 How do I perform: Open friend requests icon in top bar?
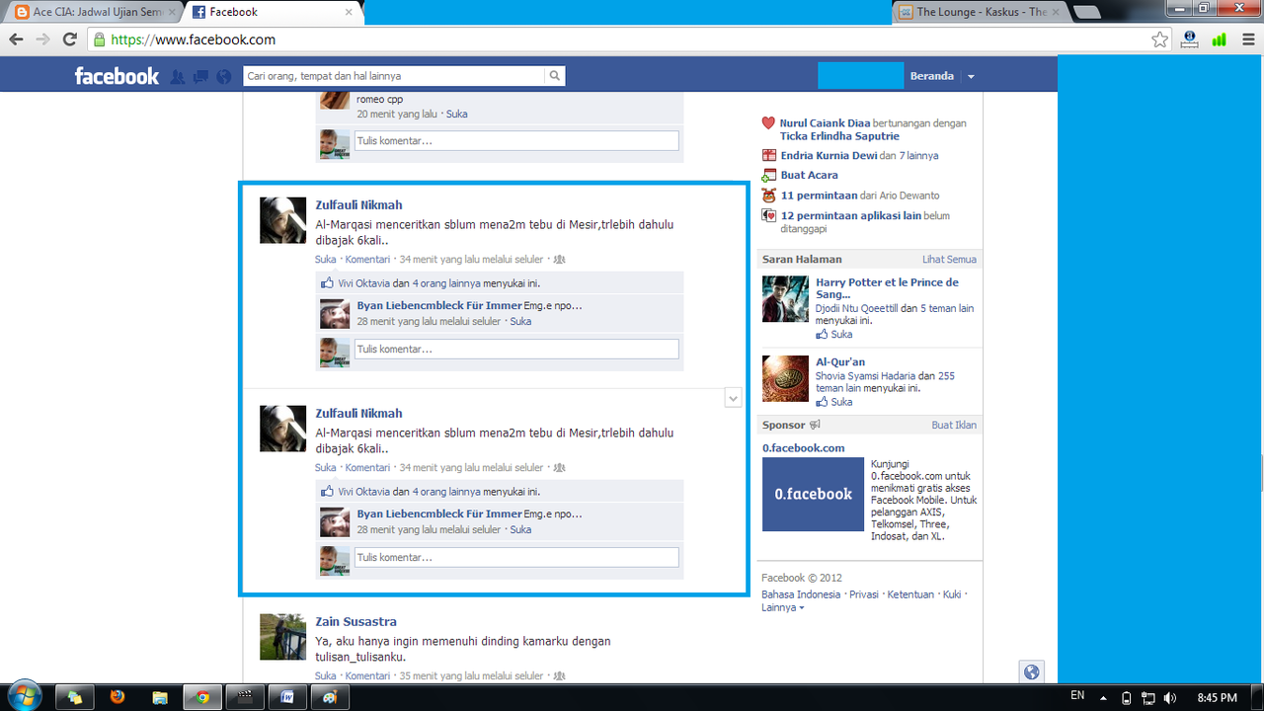pos(177,75)
